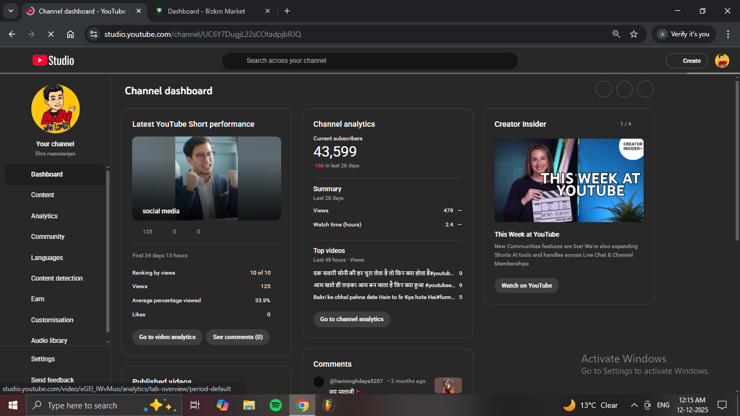Stop the page loading in browser toolbar
Viewport: 740px width, 416px height.
pos(50,34)
